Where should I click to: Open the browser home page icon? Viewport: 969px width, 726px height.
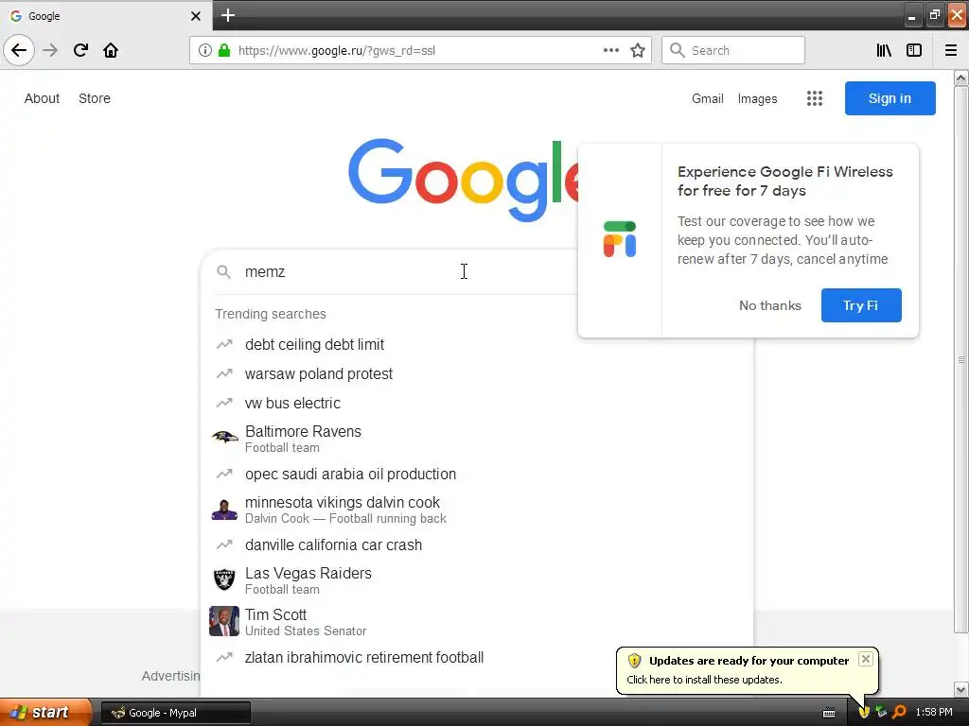point(111,50)
